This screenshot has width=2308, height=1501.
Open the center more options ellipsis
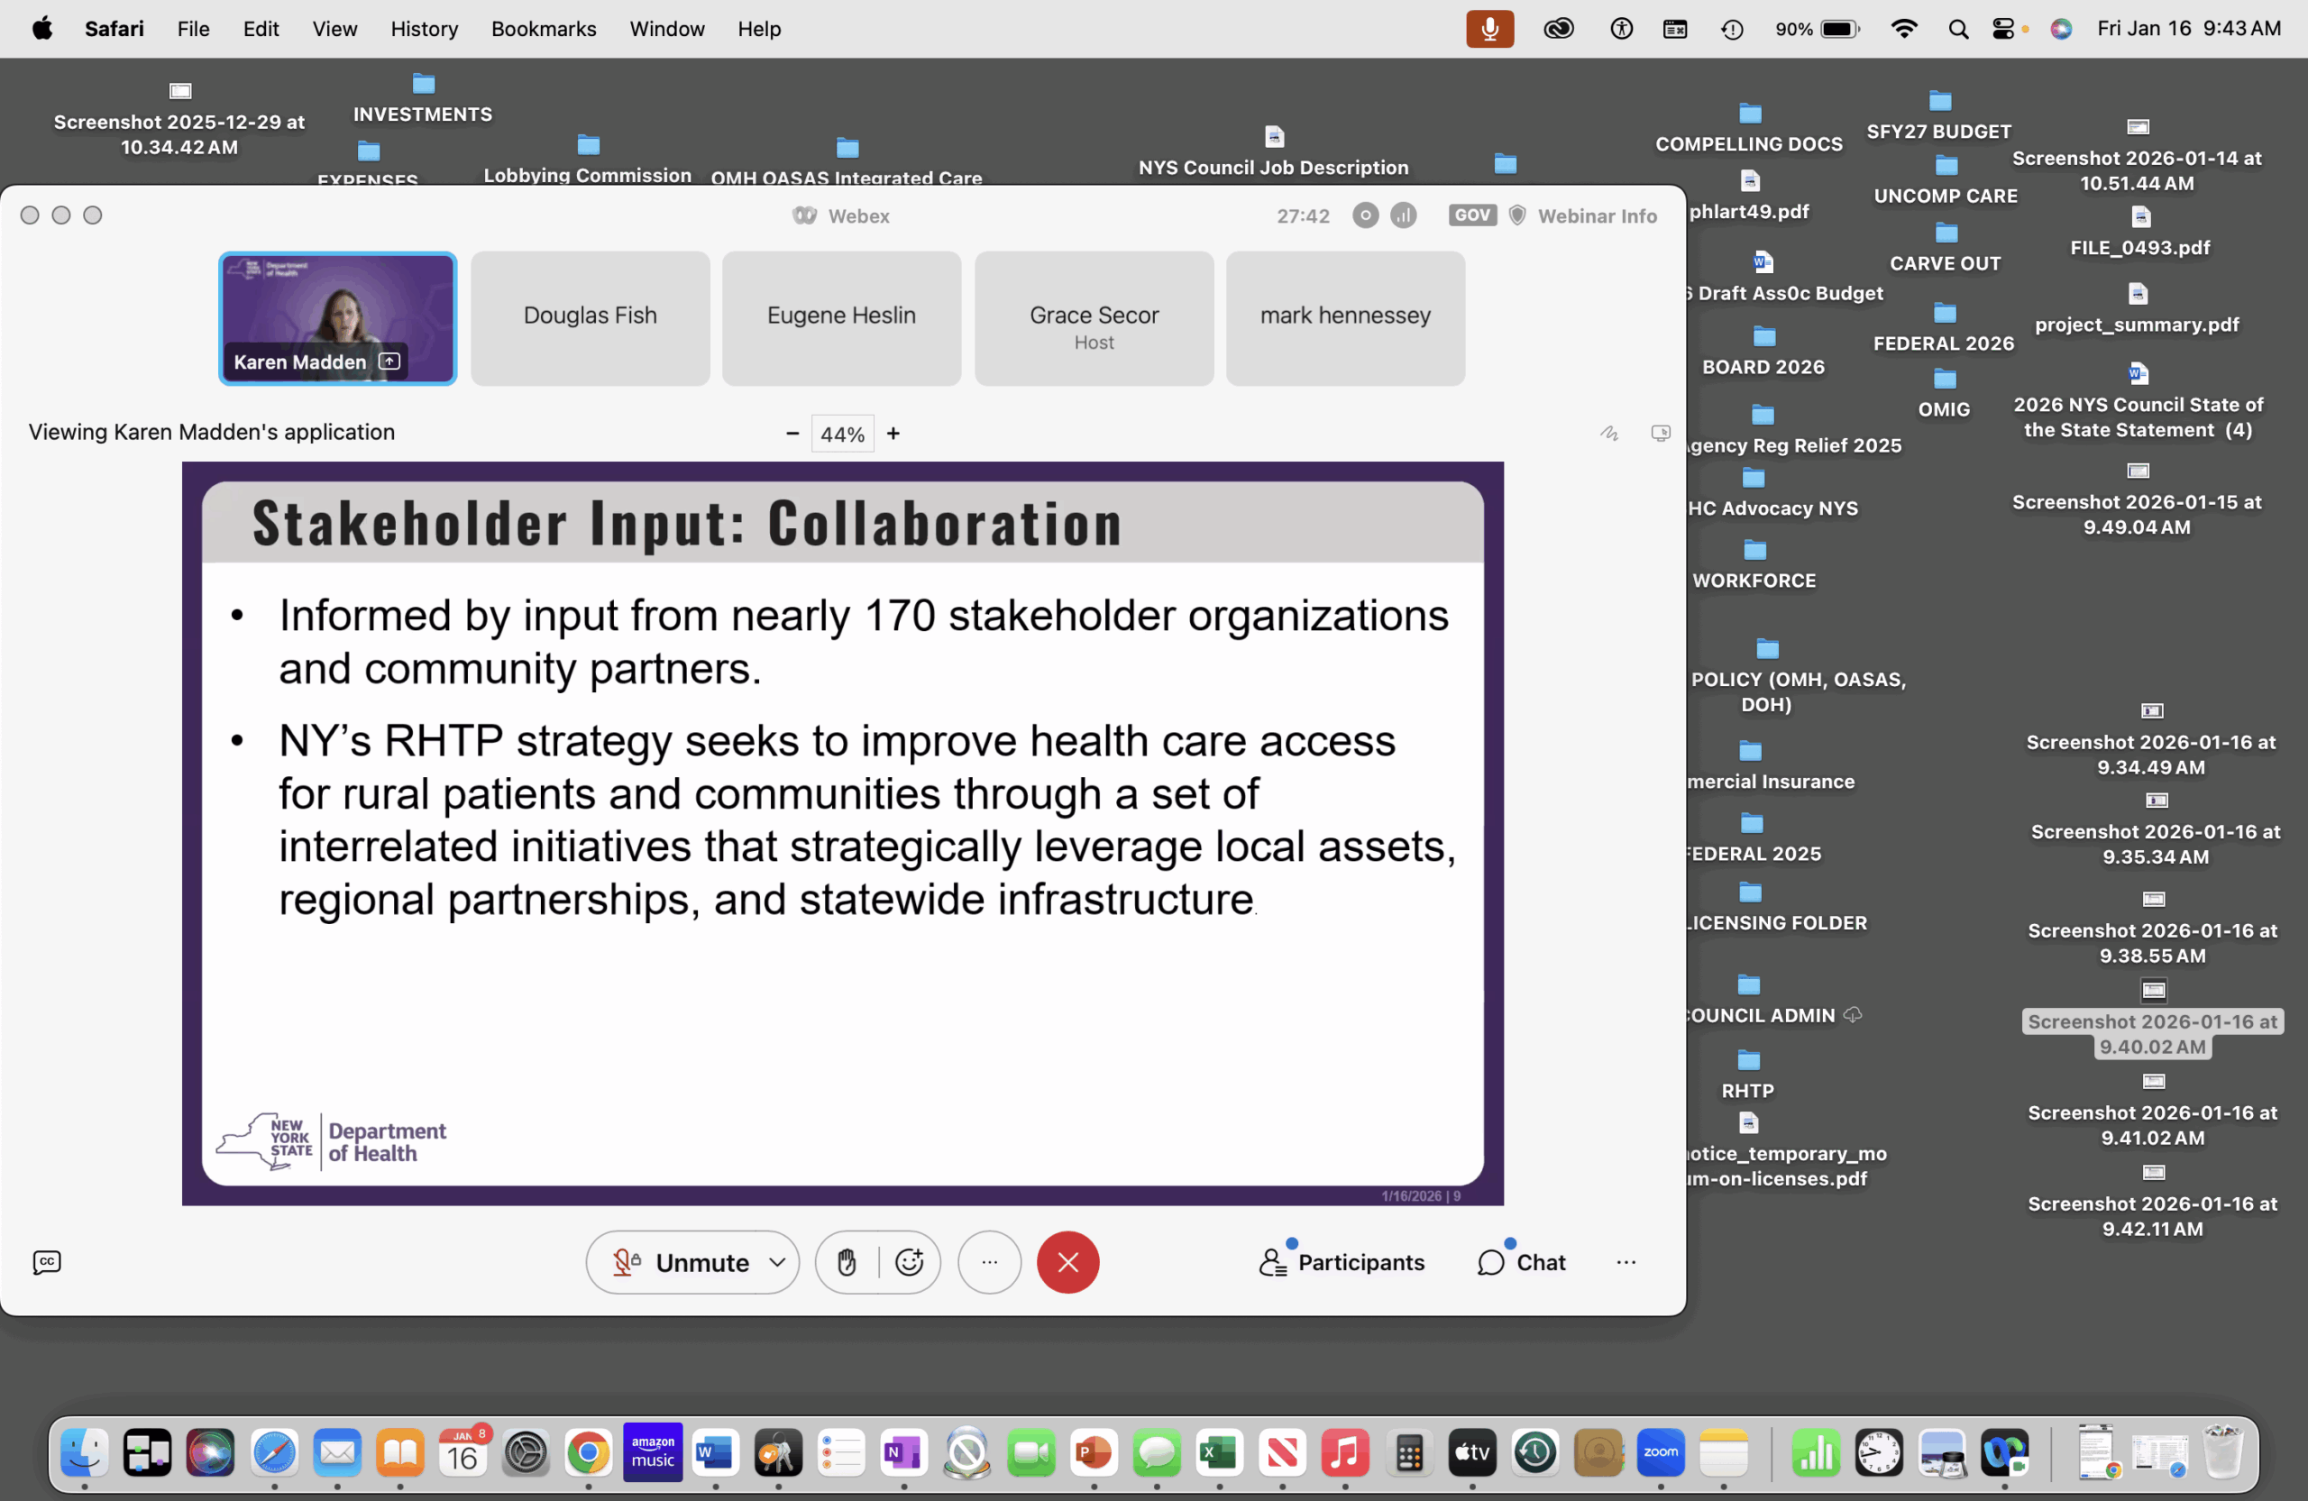989,1261
